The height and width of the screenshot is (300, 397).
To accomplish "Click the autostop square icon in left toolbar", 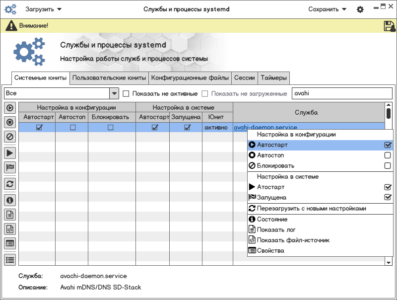I will coord(10,122).
